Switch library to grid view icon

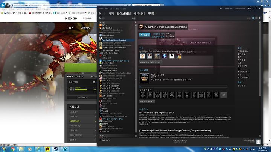click(260, 18)
